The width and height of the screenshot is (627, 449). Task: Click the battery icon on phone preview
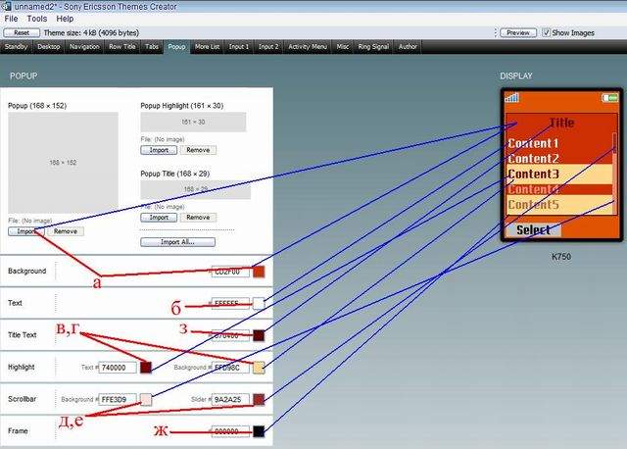[610, 98]
